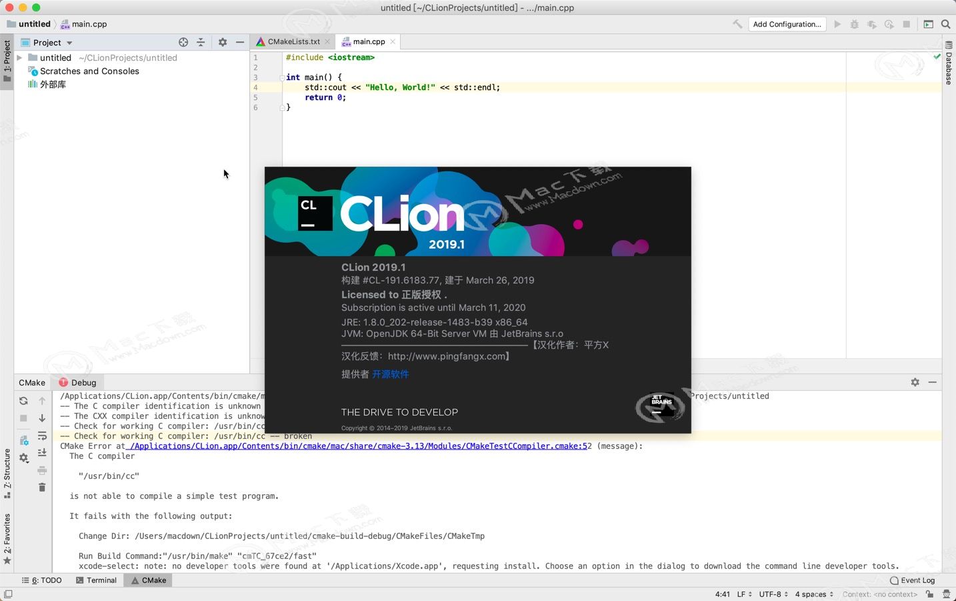956x601 pixels.
Task: Open the Event Log
Action: (x=912, y=580)
